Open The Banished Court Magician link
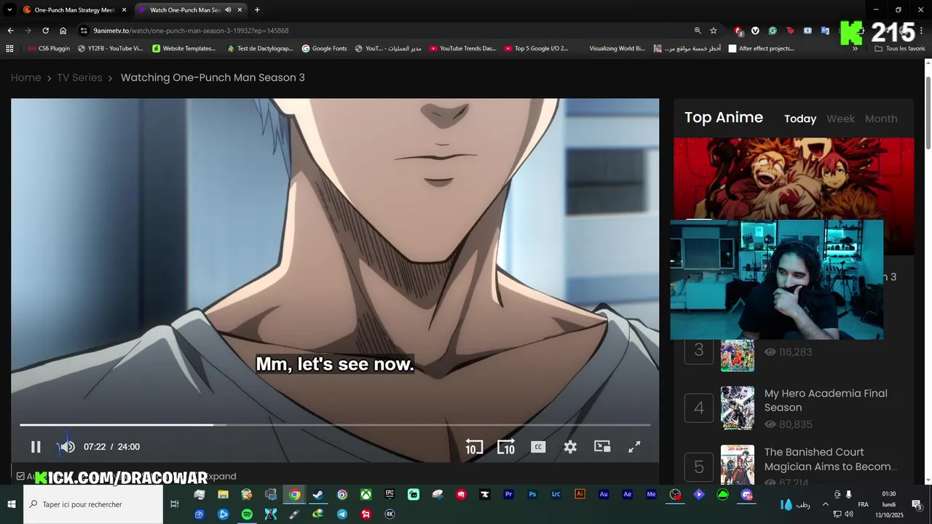The height and width of the screenshot is (524, 932). pos(831,459)
